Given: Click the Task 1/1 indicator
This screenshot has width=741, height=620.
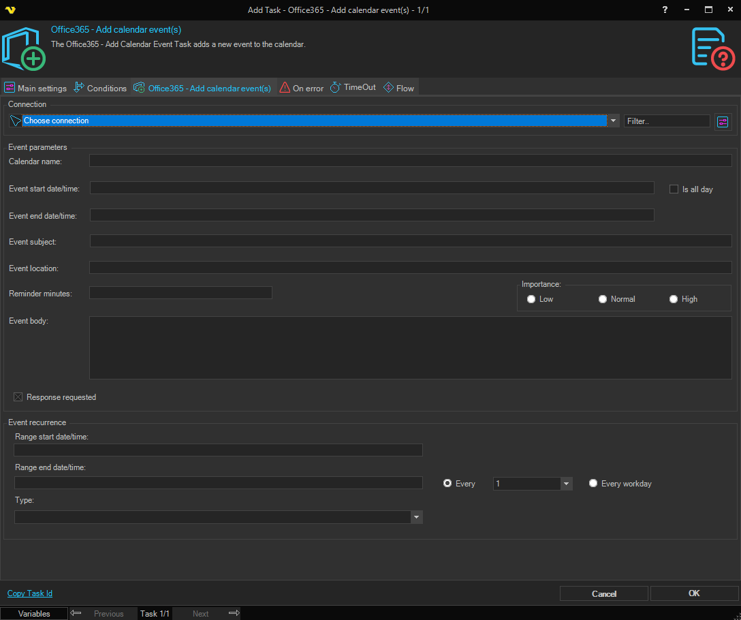Looking at the screenshot, I should pyautogui.click(x=155, y=613).
